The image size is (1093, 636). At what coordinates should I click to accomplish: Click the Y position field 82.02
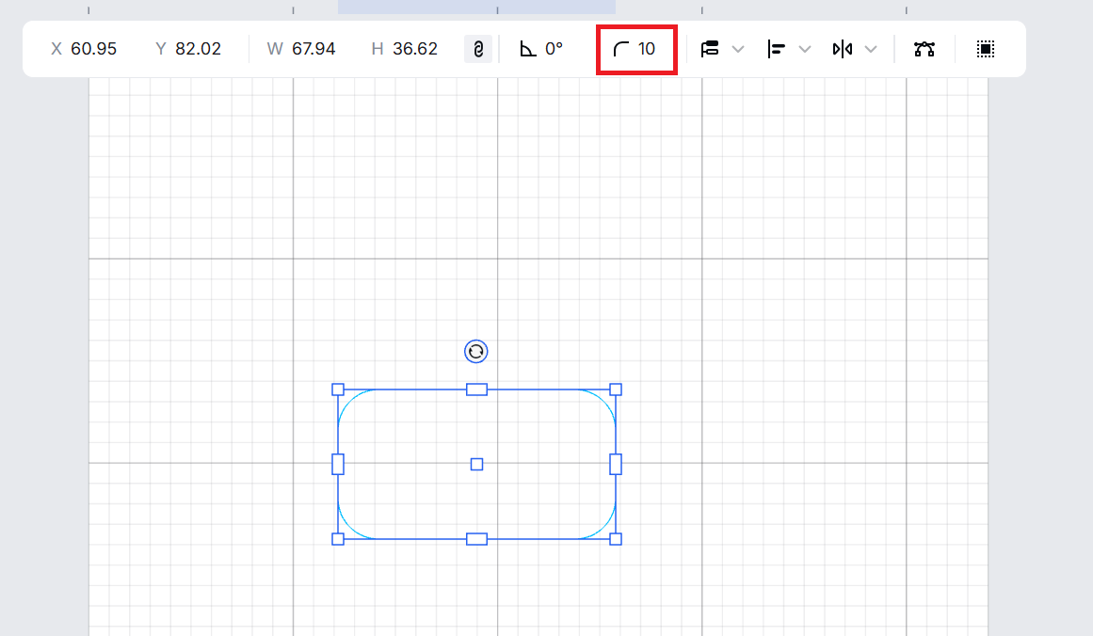198,49
